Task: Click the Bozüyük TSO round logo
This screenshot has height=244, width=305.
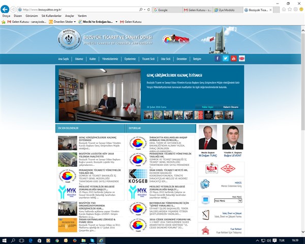Action: tap(69, 39)
